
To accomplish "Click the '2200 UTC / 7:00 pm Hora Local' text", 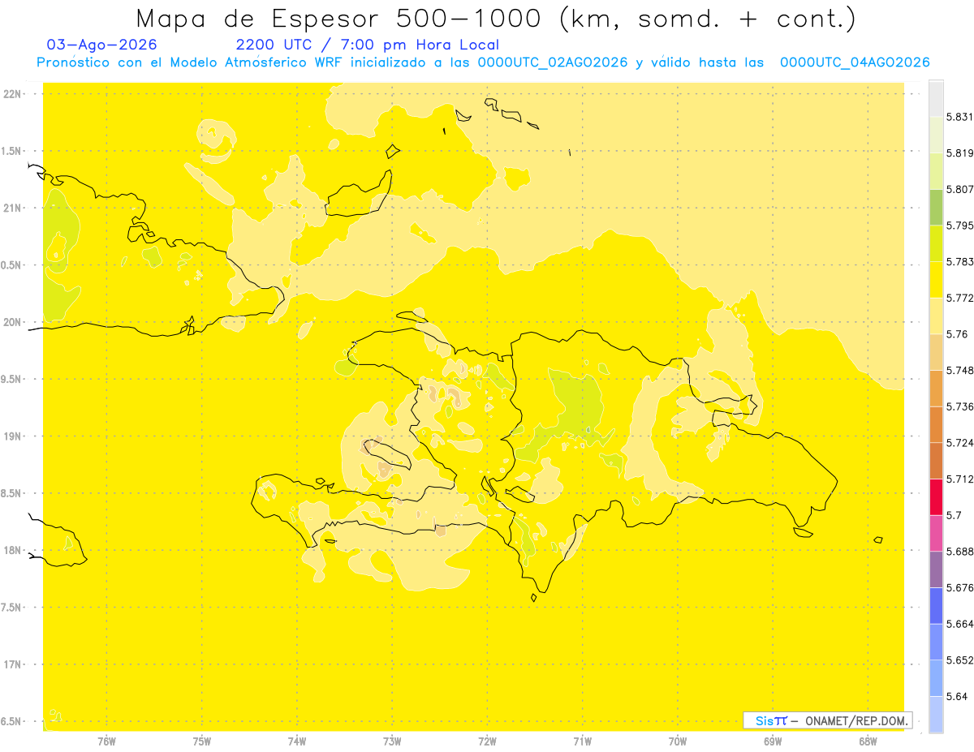I will 368,45.
